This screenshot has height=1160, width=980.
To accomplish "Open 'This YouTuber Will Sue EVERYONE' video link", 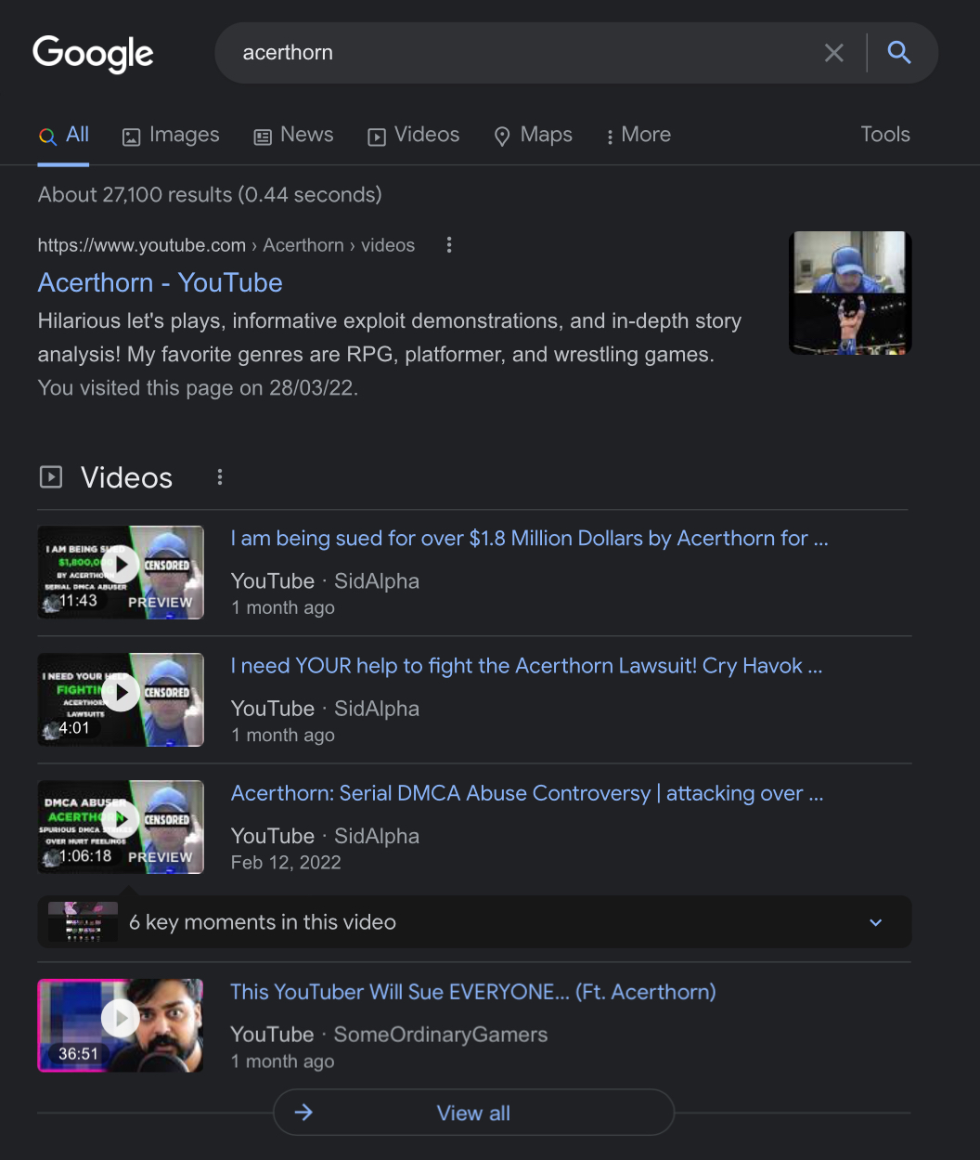I will click(x=473, y=992).
